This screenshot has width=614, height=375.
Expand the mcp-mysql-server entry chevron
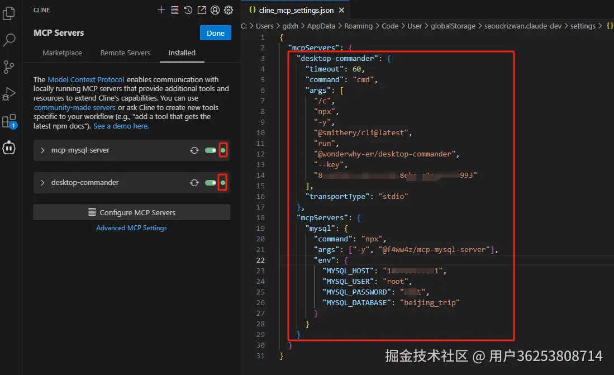pyautogui.click(x=42, y=150)
